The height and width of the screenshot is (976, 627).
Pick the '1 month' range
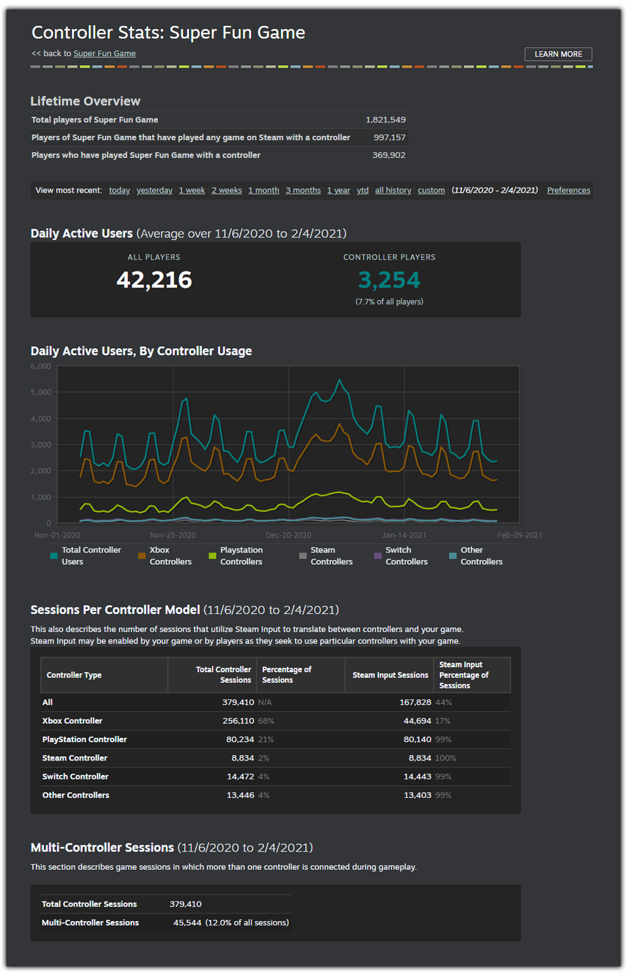(x=264, y=190)
